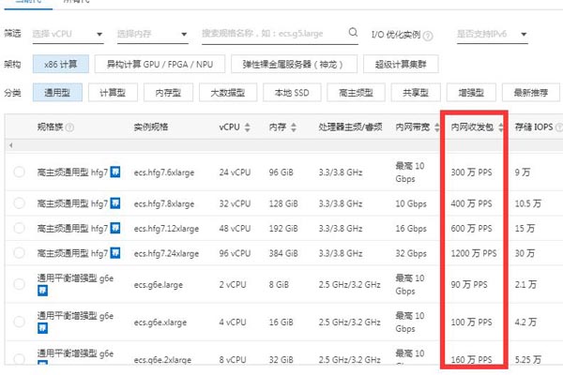Click the search magnifier icon in spec search box

click(352, 34)
